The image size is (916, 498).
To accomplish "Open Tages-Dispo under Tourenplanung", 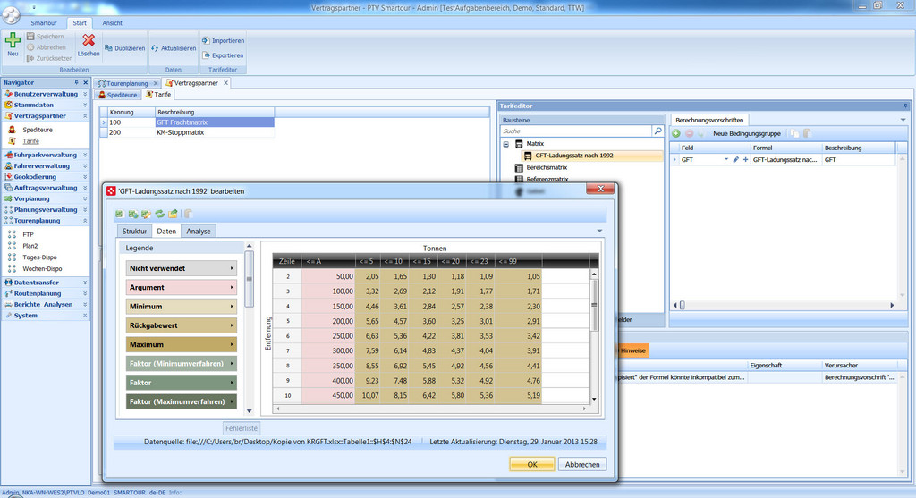I will pos(39,257).
